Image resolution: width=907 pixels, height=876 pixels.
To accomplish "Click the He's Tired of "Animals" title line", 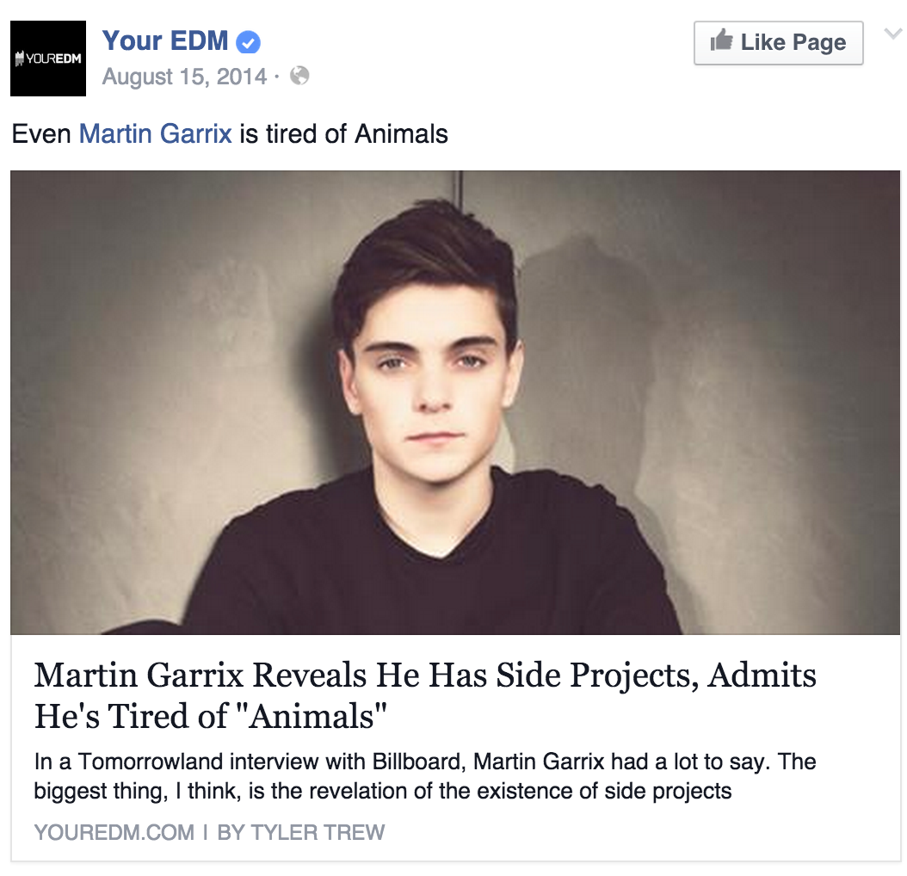I will (x=210, y=716).
